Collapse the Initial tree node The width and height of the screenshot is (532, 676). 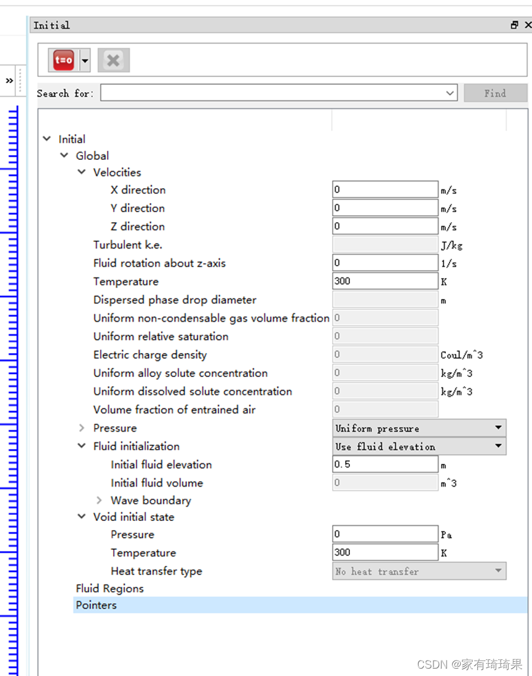pos(47,139)
